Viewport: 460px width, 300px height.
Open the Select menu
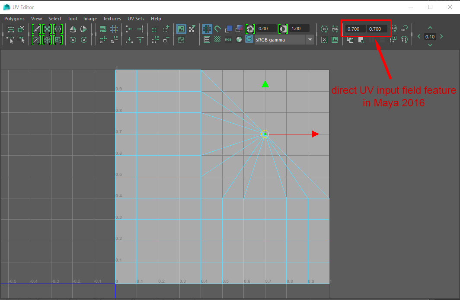[x=55, y=19]
